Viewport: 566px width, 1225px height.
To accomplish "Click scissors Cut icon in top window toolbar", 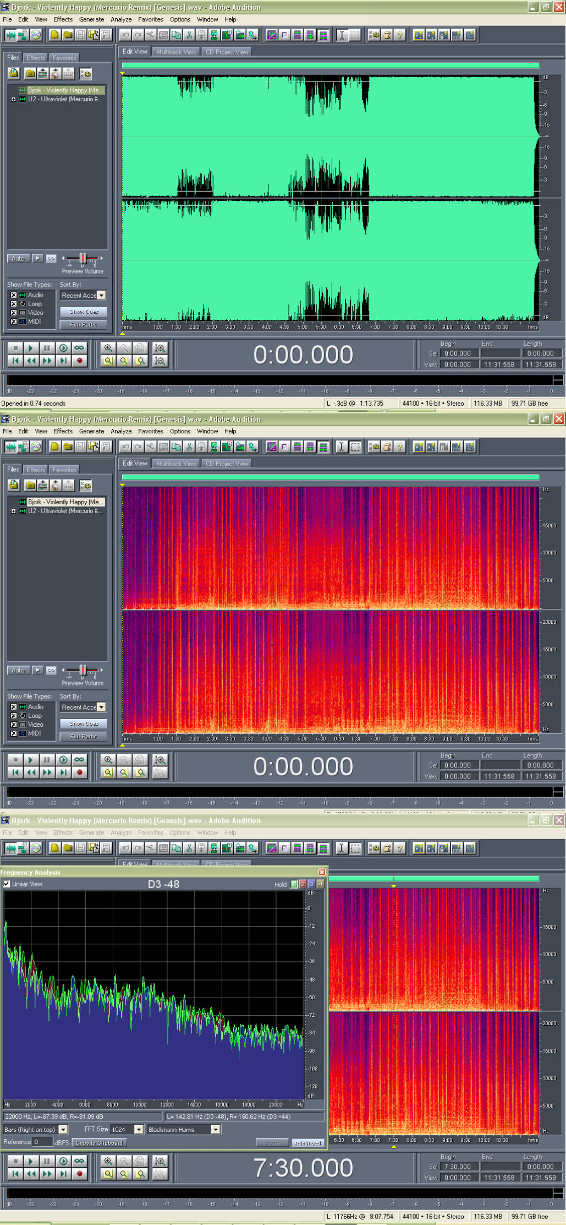I will [189, 35].
